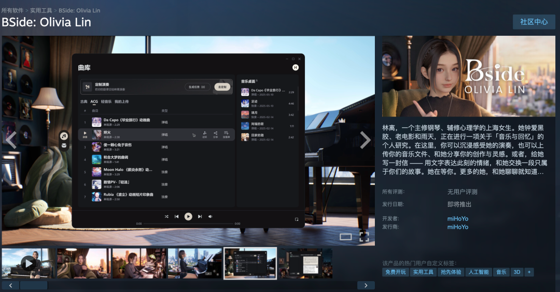Click the 足迹 album cover in 音乐桌面
Viewport: 560px width, 292px height.
pos(245,104)
